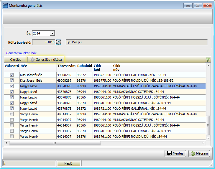
Task: Click the Költségviselő search key icon
Action: coord(59,42)
